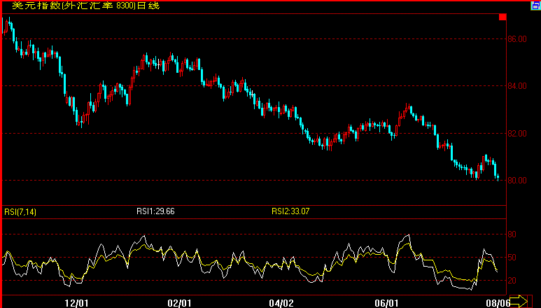Click the blue restore-window icon at top right
The width and height of the screenshot is (541, 308).
pos(536,6)
